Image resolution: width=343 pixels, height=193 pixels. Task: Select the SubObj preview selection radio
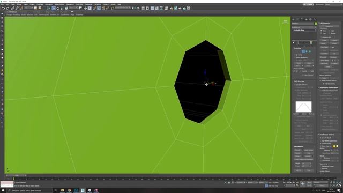point(301,71)
